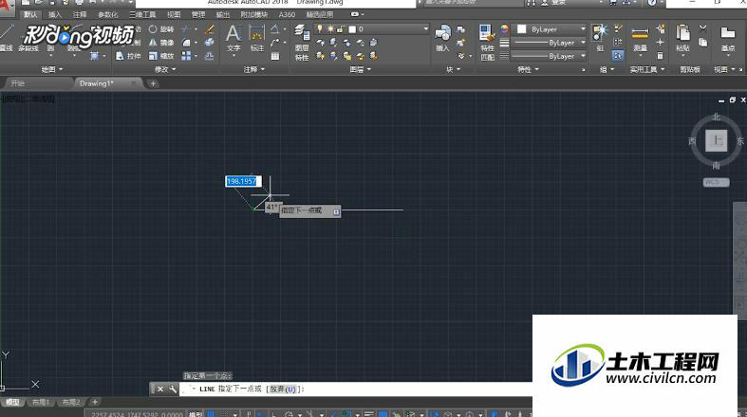Click the 组 (Group) icon

coord(600,38)
